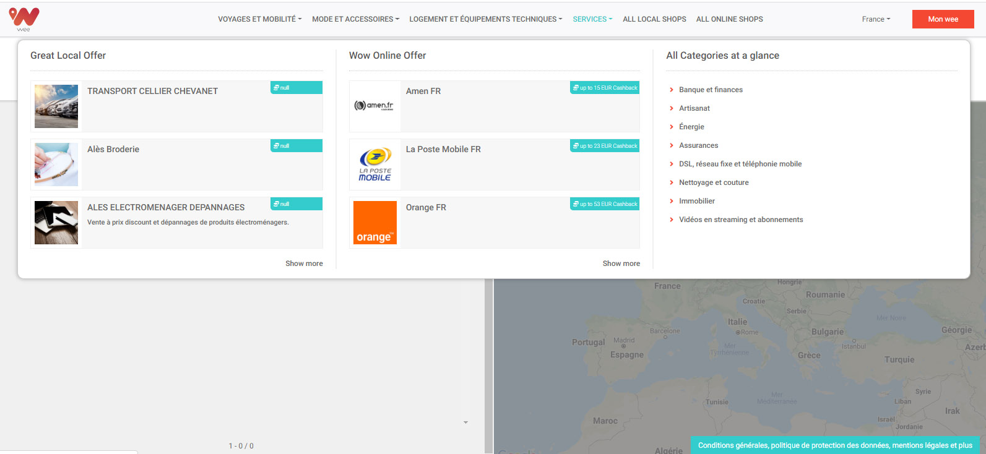
Task: Open Nettoyage et couture category
Action: (x=714, y=182)
